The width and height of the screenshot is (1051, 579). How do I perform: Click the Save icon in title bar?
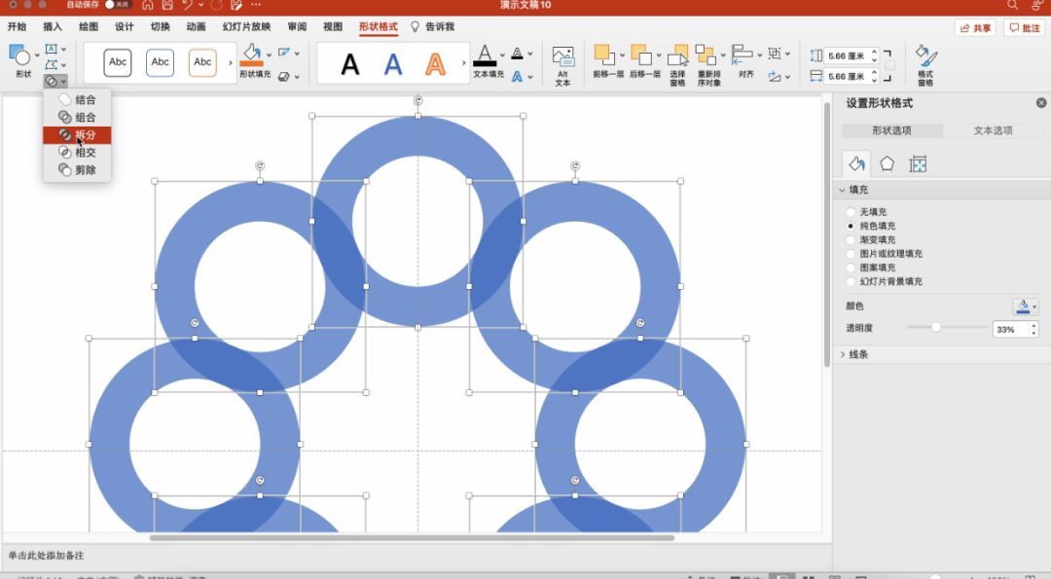(x=167, y=5)
